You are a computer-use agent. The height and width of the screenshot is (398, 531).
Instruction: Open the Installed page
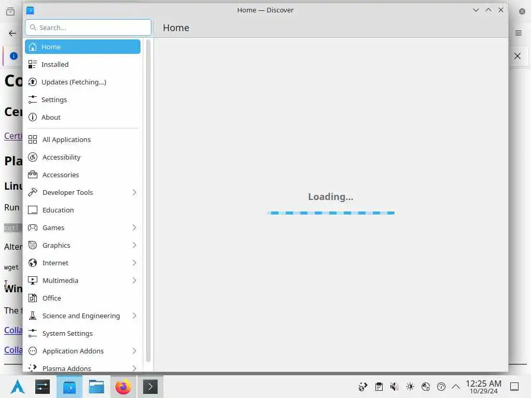pos(82,64)
